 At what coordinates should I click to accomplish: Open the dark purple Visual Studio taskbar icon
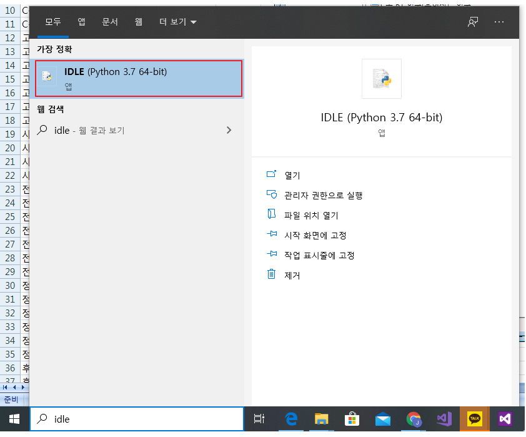point(505,419)
